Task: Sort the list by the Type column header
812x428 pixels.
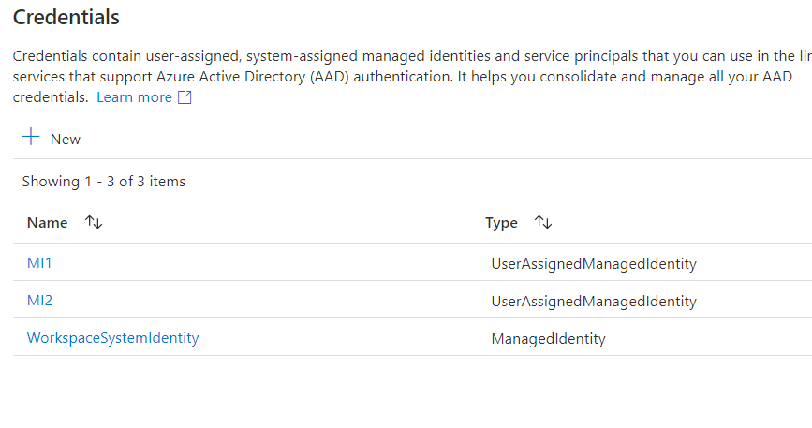Action: pos(501,223)
